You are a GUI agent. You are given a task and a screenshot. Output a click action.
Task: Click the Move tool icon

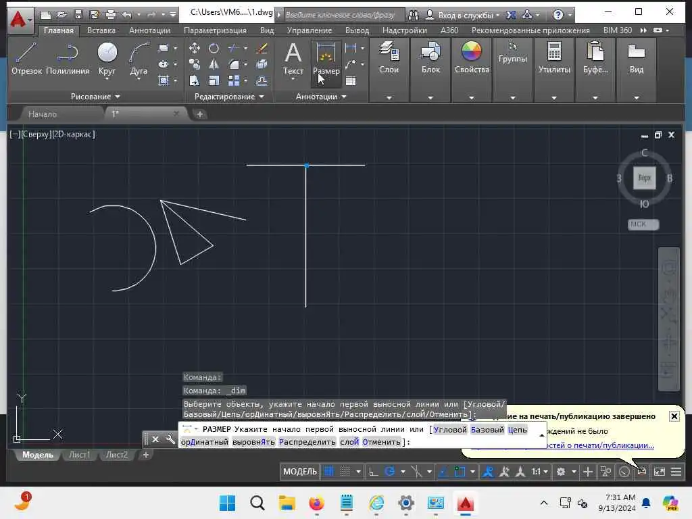194,48
